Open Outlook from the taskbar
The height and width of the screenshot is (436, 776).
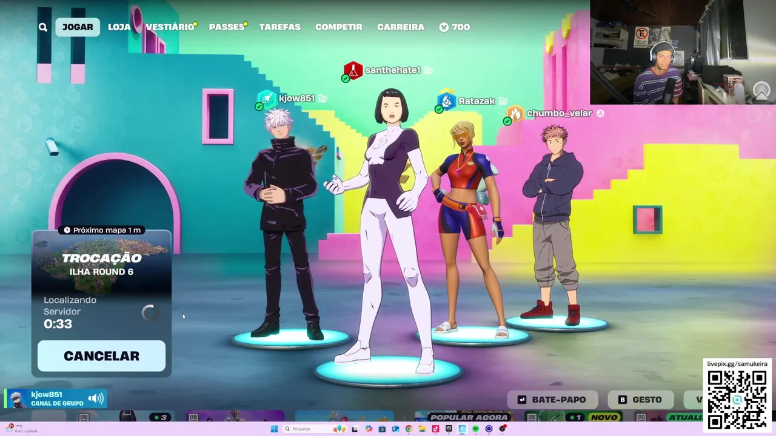pyautogui.click(x=395, y=429)
